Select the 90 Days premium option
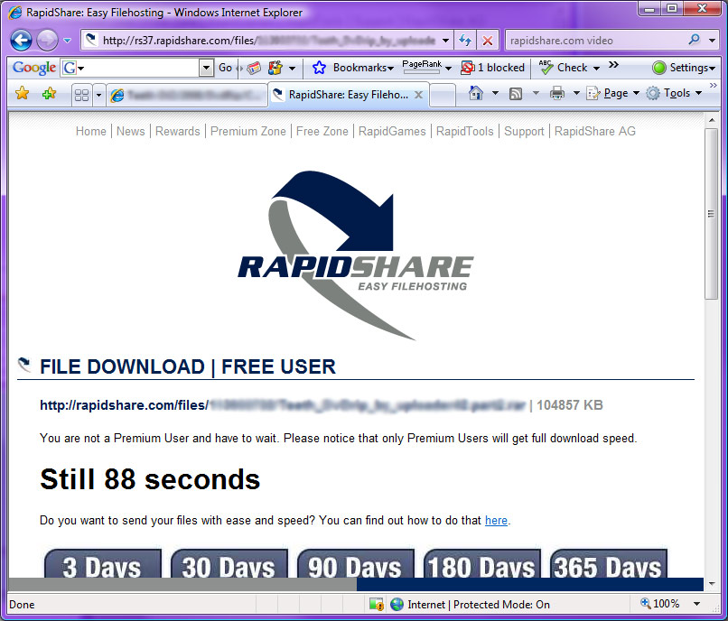The height and width of the screenshot is (621, 728). 356,563
